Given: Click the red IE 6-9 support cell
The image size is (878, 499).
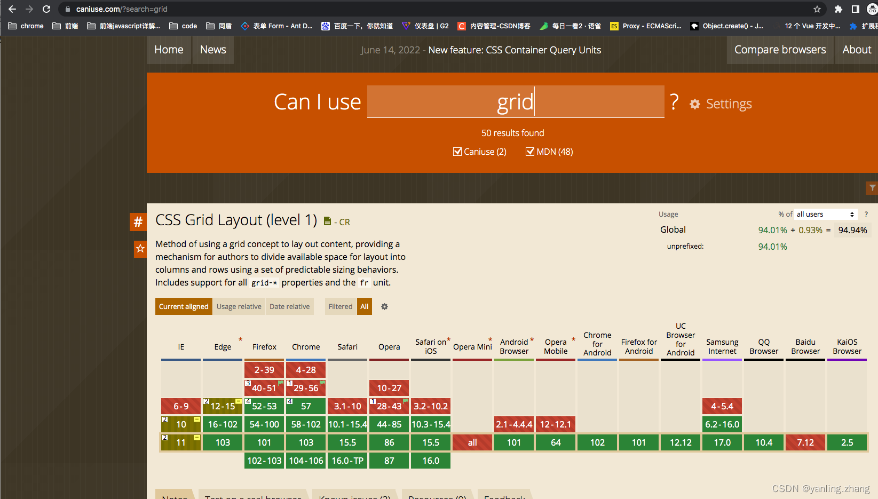Looking at the screenshot, I should (181, 406).
